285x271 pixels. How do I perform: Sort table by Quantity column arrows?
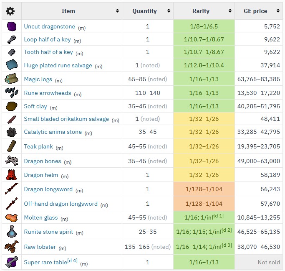pyautogui.click(x=169, y=11)
